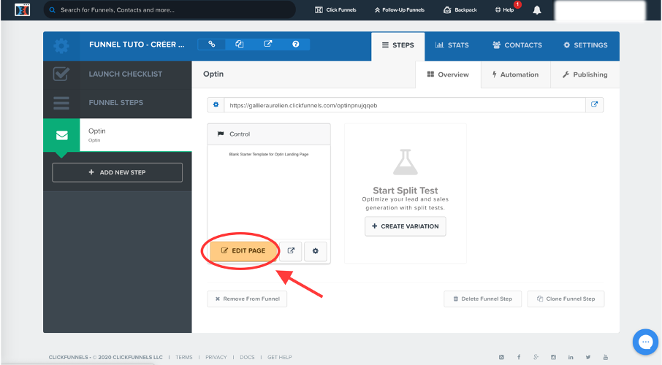Switch to the STEPS tab
Viewport: 662px width, 365px height.
point(397,45)
